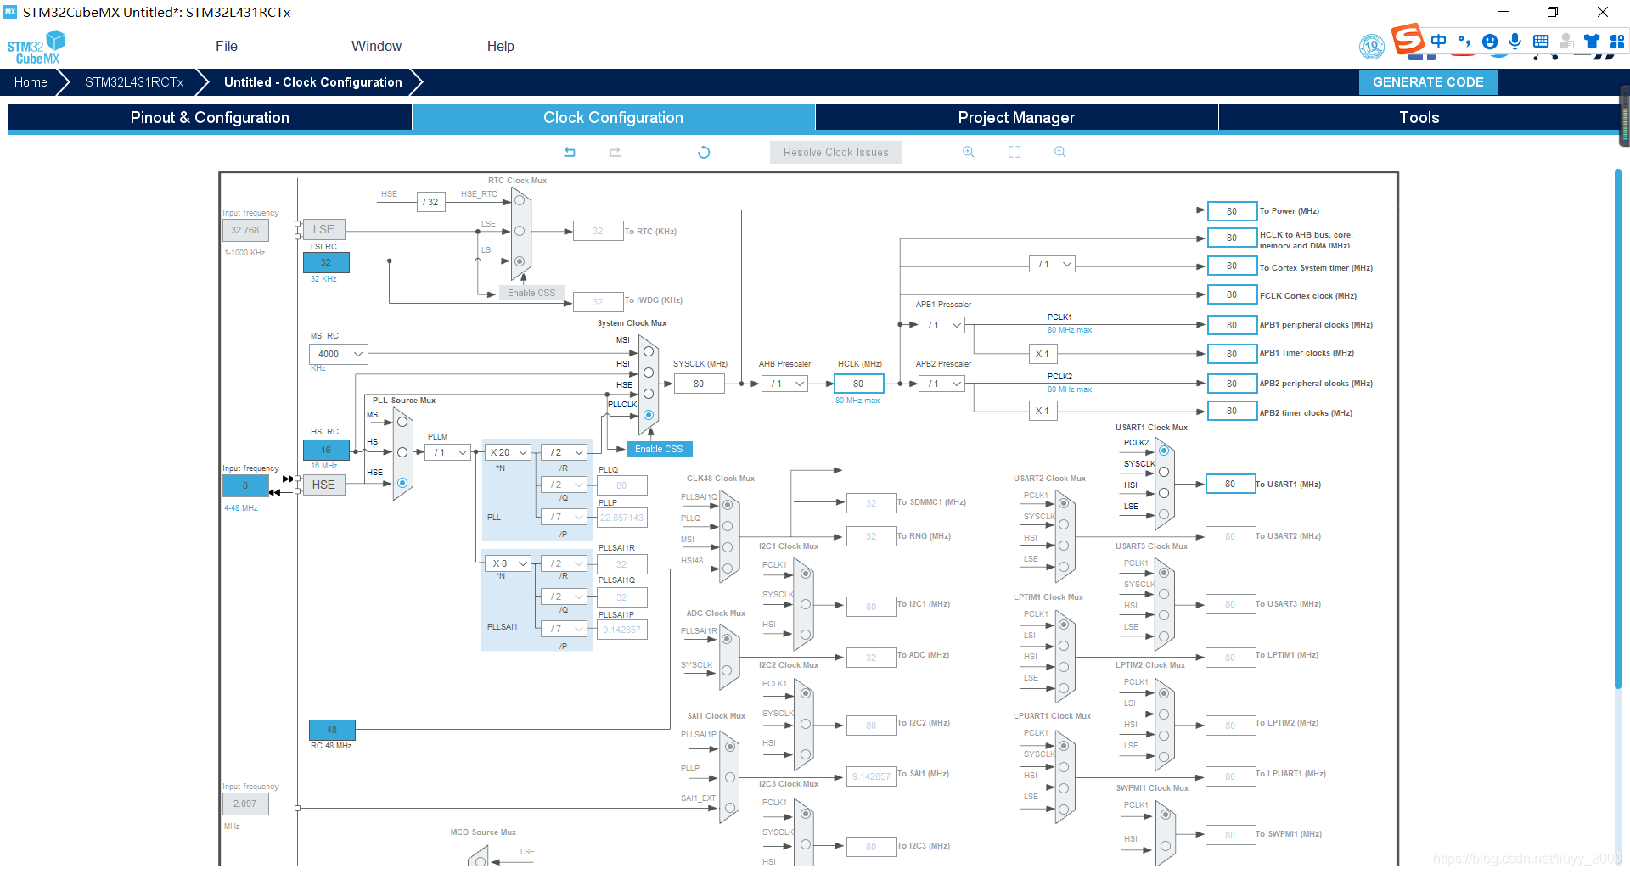Open PLLM /1 divider dropdown

click(448, 452)
